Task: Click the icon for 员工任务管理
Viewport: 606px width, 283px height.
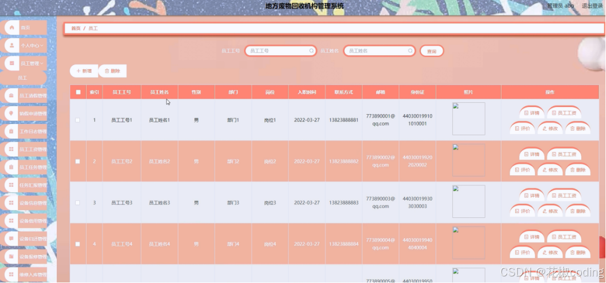Action: pyautogui.click(x=11, y=167)
